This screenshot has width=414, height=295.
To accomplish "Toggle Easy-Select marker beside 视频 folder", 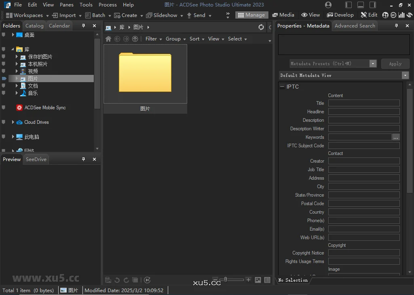I will pyautogui.click(x=4, y=71).
